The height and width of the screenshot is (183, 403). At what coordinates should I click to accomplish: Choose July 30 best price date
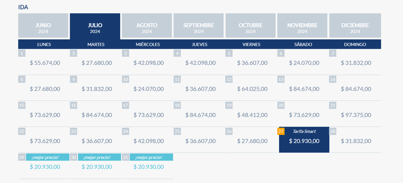coord(97,166)
